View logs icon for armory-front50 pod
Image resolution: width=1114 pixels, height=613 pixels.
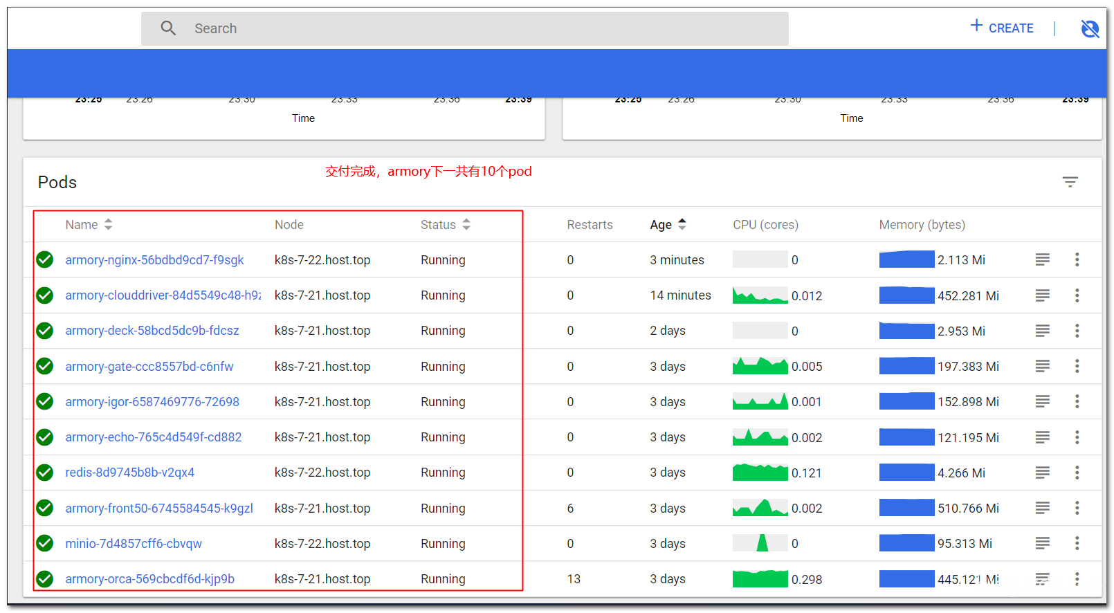coord(1042,508)
